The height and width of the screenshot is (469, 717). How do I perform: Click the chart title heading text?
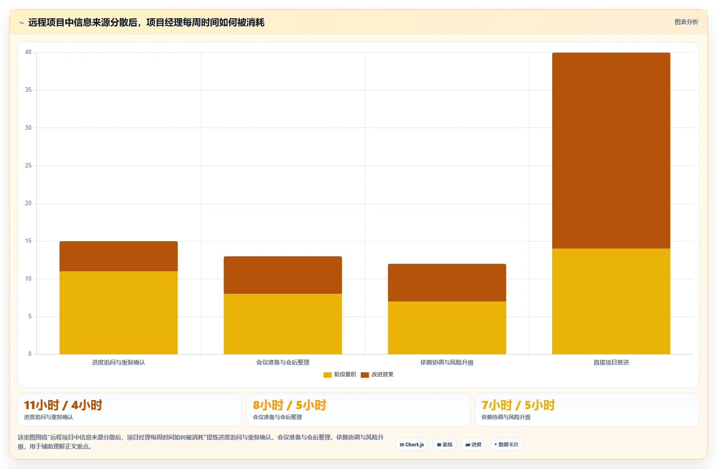pyautogui.click(x=146, y=22)
